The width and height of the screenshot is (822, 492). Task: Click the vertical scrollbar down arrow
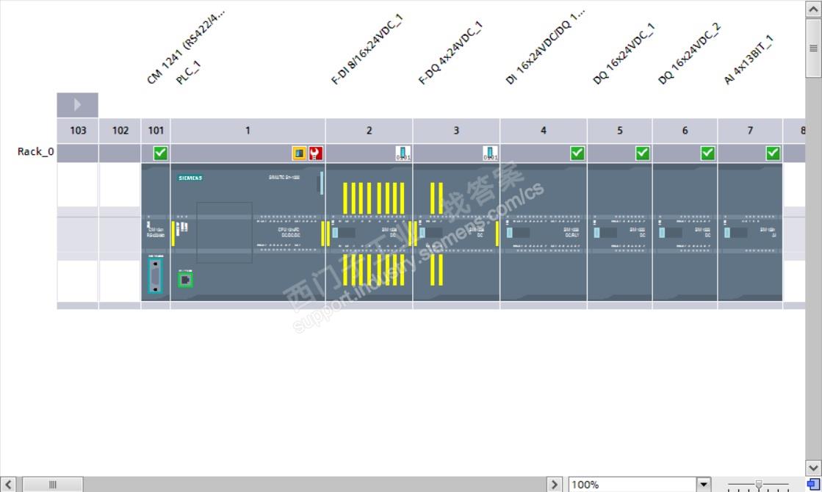(813, 467)
